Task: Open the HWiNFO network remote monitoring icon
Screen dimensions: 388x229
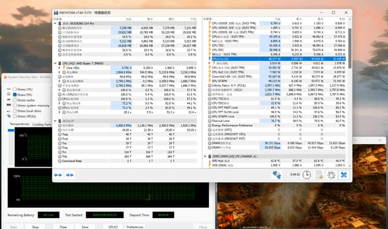Action: (276, 175)
